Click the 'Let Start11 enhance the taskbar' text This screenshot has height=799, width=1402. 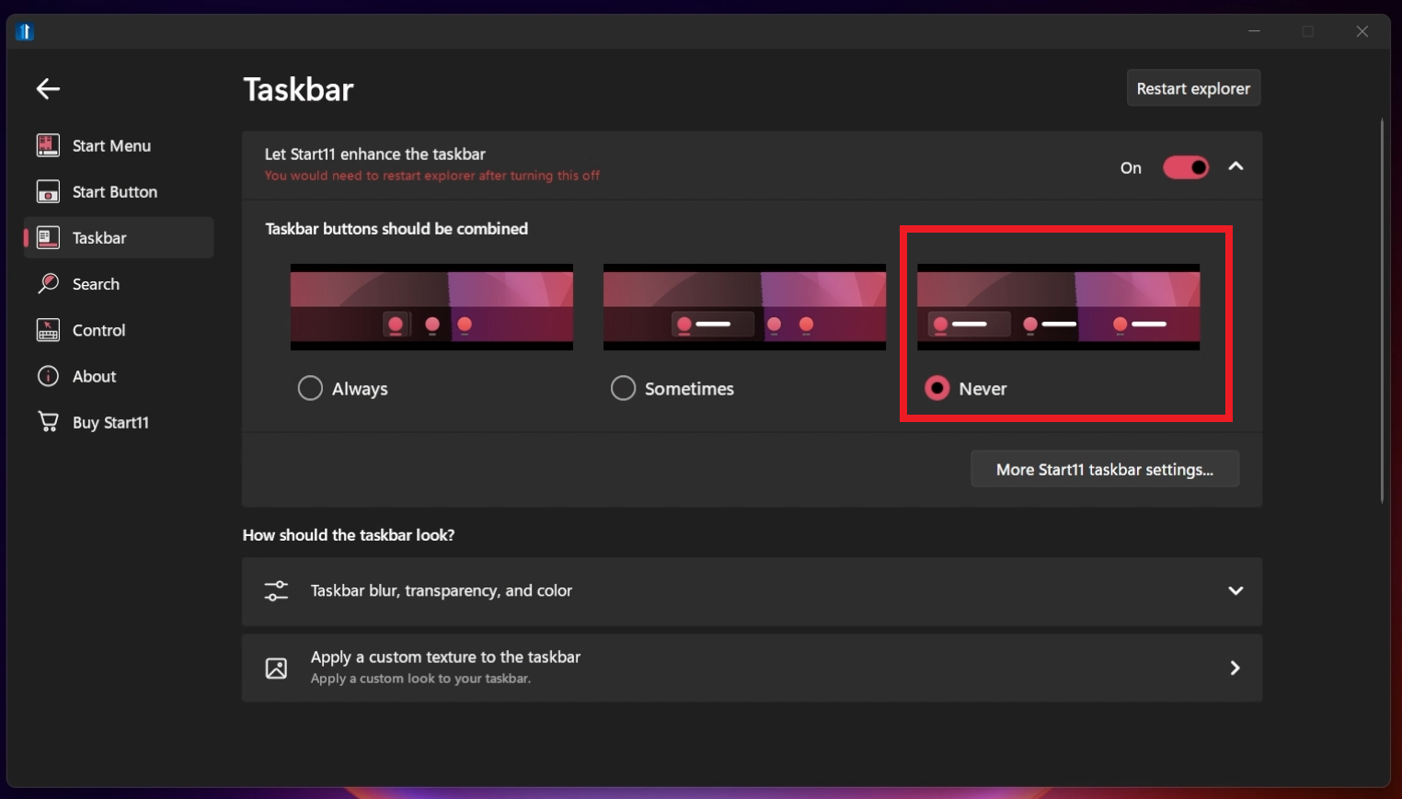tap(374, 154)
